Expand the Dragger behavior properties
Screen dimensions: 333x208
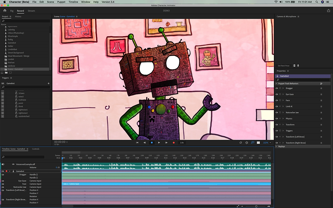283,89
